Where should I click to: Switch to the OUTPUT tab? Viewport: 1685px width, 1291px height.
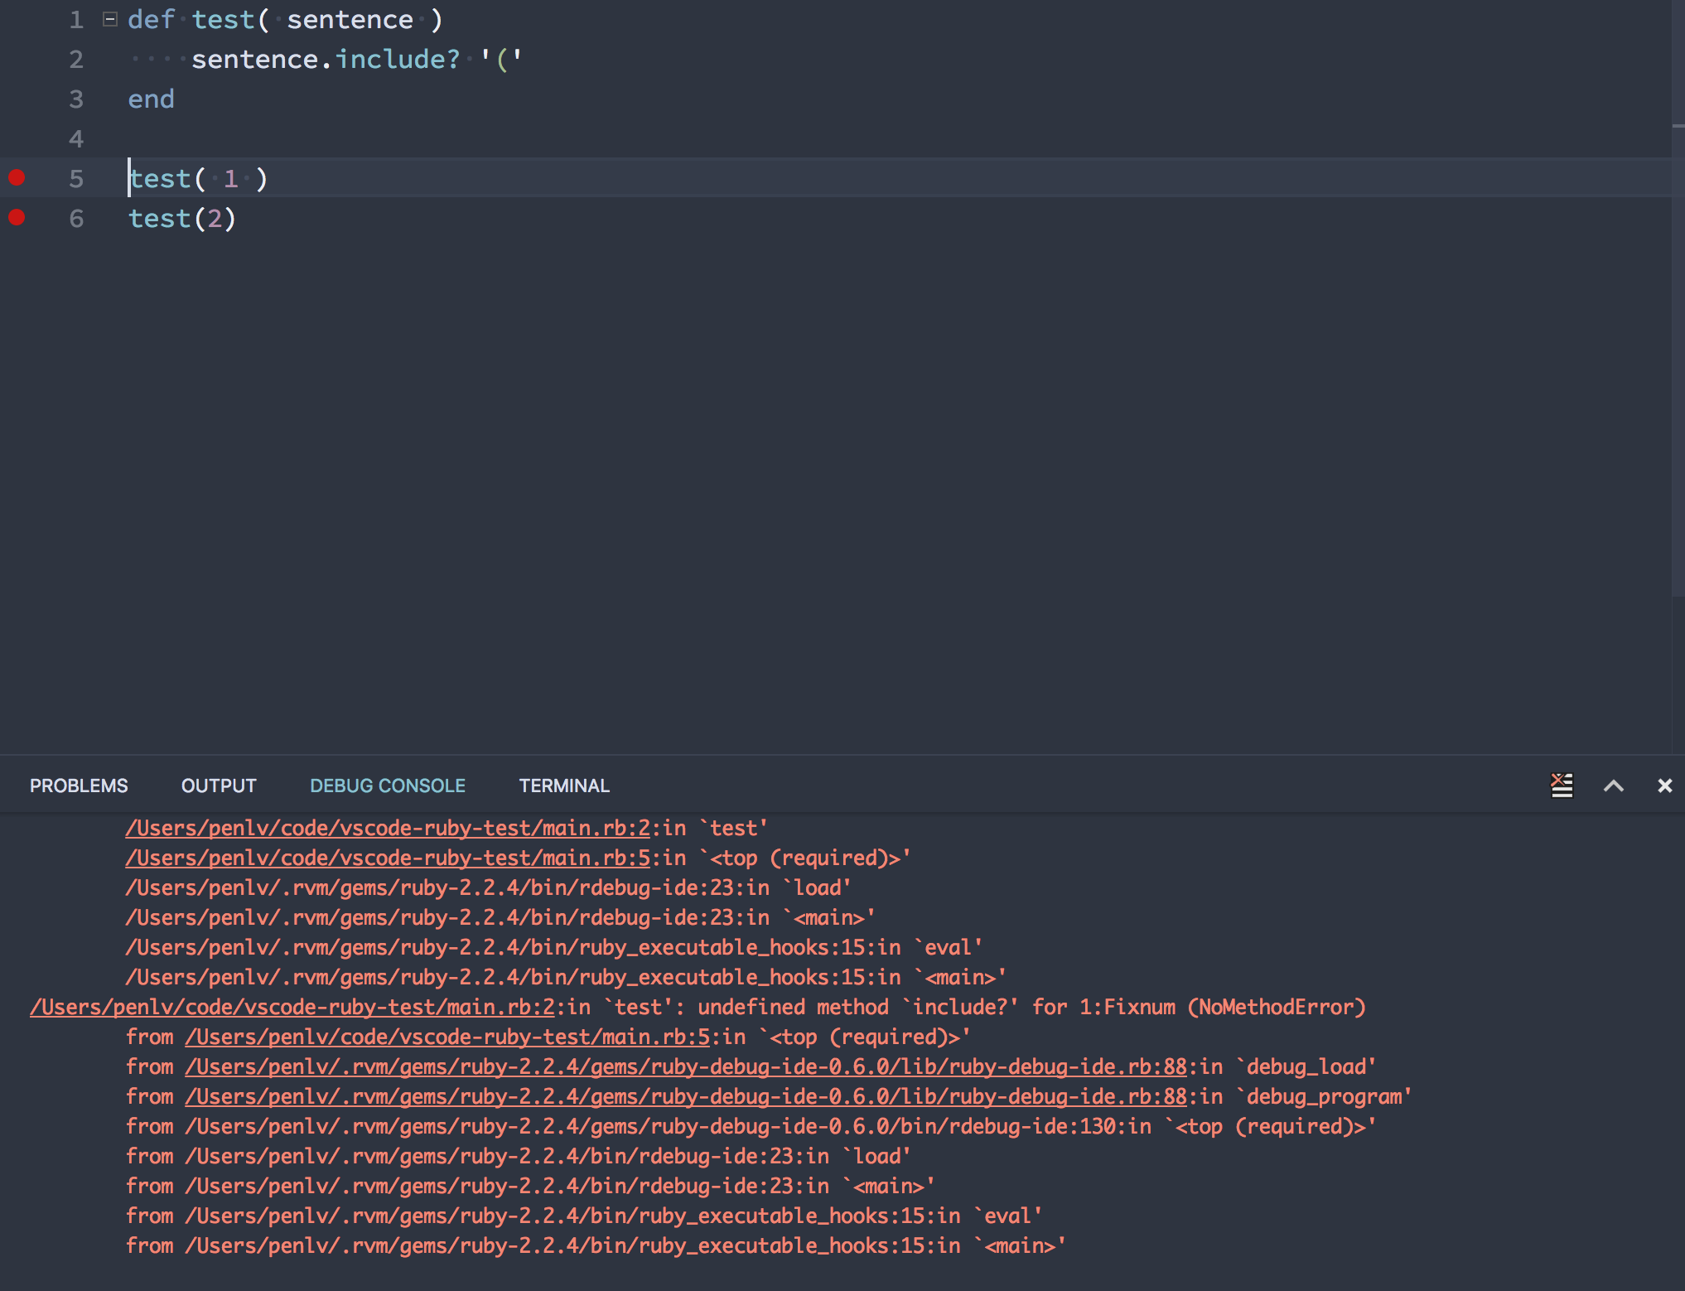(218, 785)
